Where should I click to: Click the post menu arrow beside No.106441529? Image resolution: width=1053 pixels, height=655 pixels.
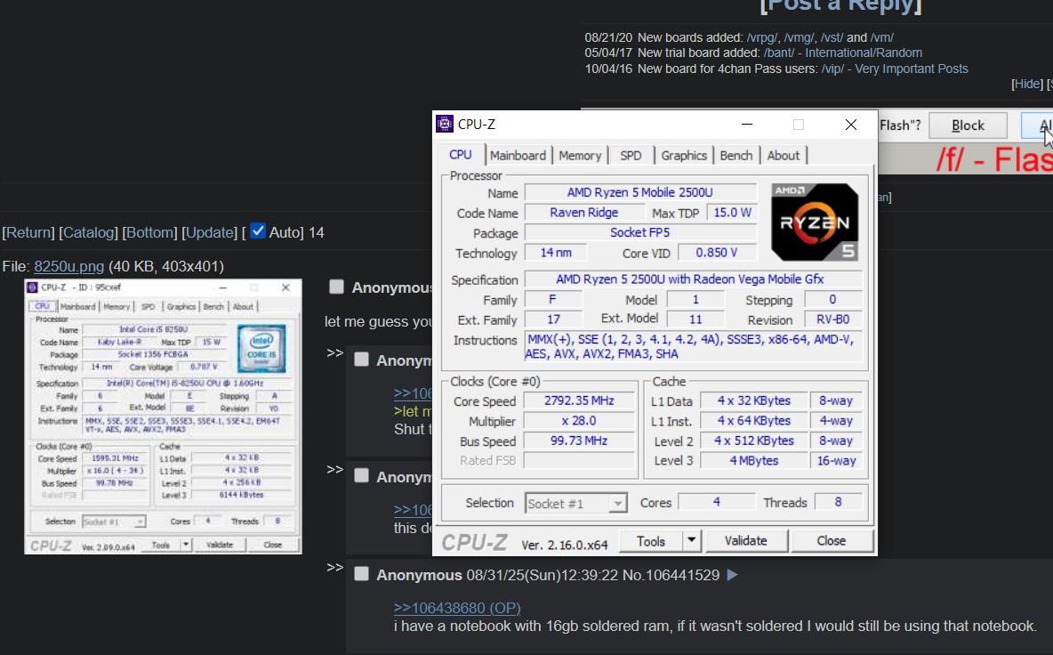click(x=732, y=575)
